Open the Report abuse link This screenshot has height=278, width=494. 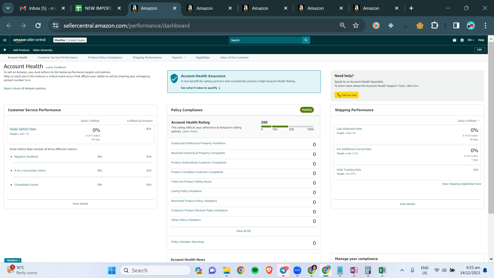pos(12,88)
